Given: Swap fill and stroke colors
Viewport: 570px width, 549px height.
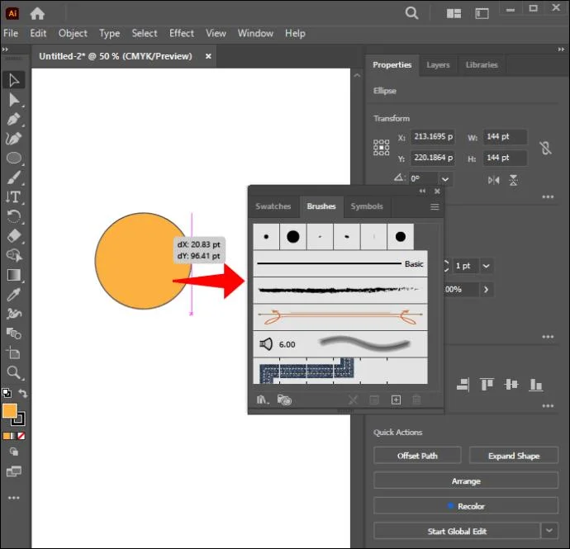Looking at the screenshot, I should click(23, 393).
